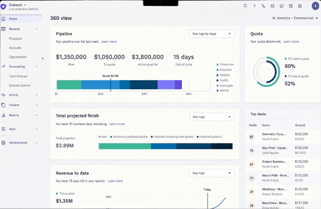Screen dimensions: 321x209
Task: Open the email envelope icon
Action: [272, 6]
